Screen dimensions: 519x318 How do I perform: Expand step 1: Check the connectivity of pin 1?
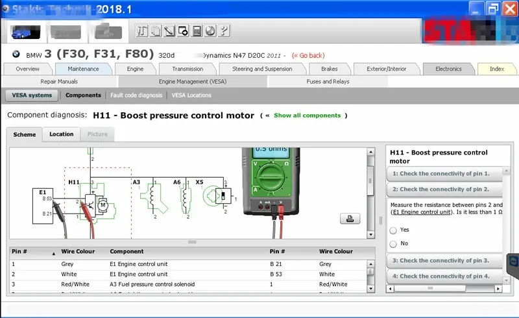(x=444, y=173)
